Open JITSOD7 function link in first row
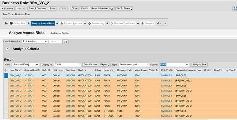 pos(70,75)
